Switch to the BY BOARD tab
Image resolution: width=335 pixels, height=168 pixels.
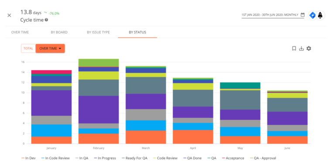(59, 32)
